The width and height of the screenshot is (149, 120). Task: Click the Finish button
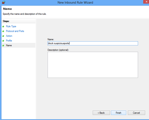(x=118, y=113)
